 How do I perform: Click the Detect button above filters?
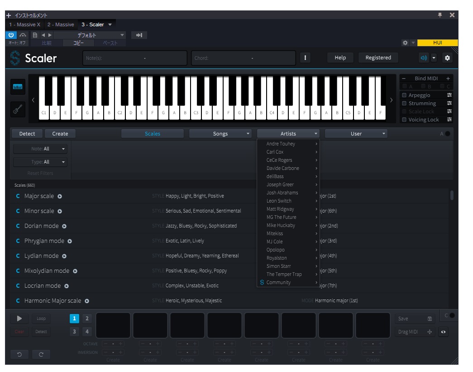tap(27, 134)
